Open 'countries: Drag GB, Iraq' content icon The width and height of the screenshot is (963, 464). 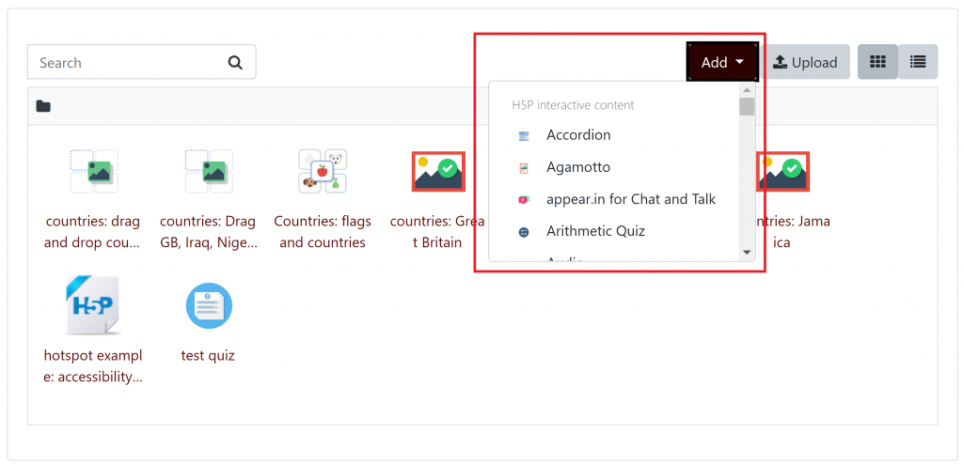209,171
